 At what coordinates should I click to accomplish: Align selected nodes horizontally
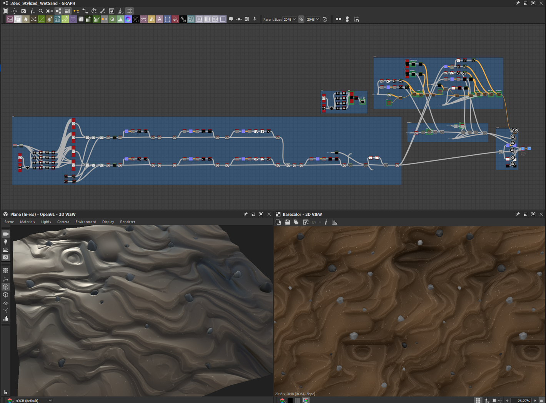click(x=338, y=19)
